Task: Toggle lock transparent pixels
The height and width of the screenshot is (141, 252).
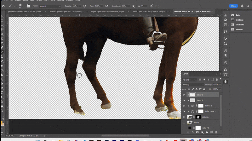Action: (189, 89)
